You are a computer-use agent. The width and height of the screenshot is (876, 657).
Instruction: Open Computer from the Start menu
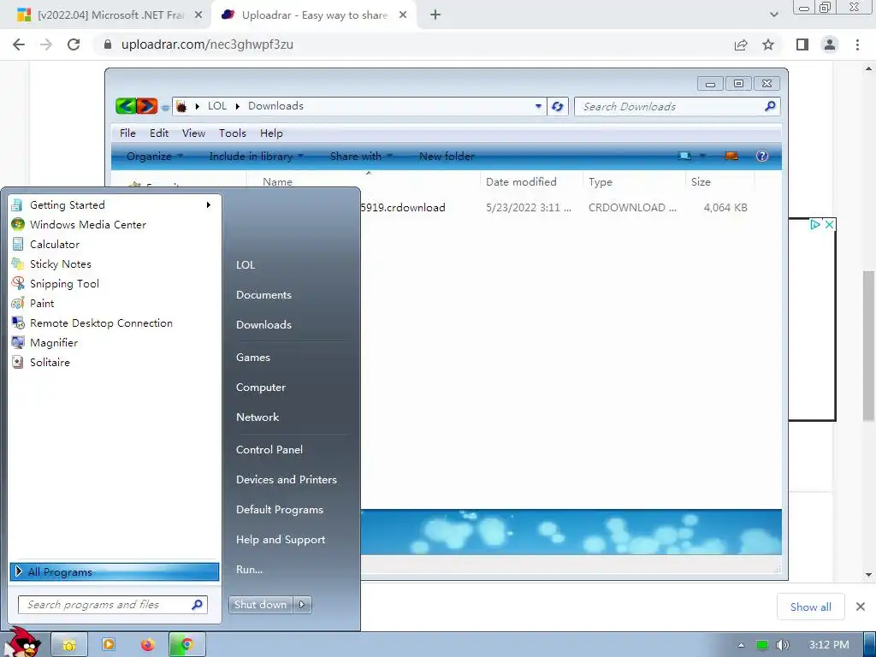[x=260, y=388]
